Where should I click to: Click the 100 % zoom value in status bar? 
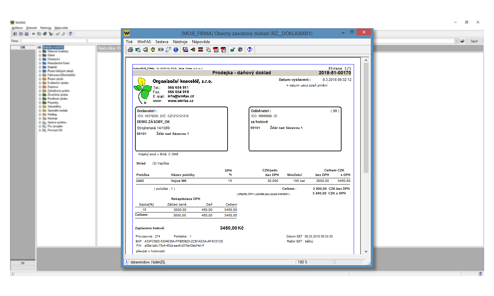coord(302,262)
